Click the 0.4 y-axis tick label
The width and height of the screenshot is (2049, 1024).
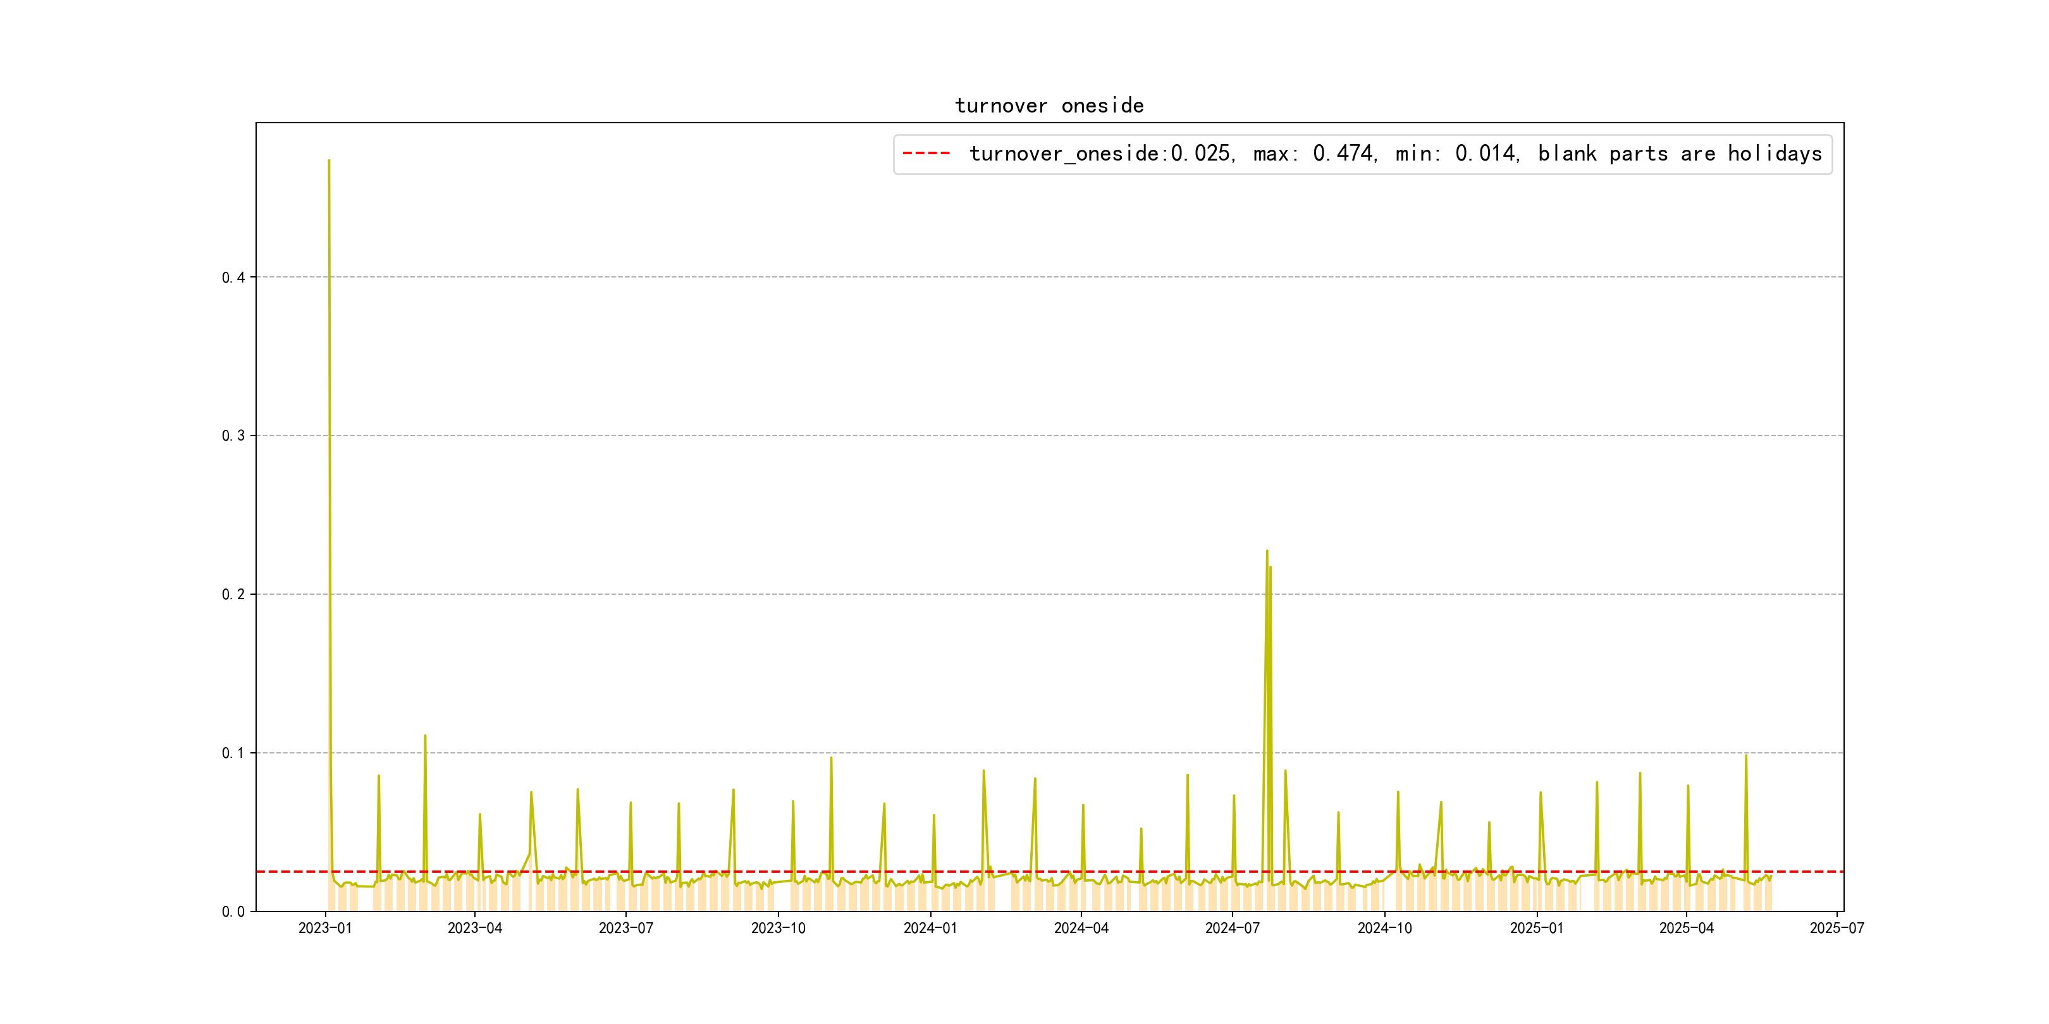233,277
